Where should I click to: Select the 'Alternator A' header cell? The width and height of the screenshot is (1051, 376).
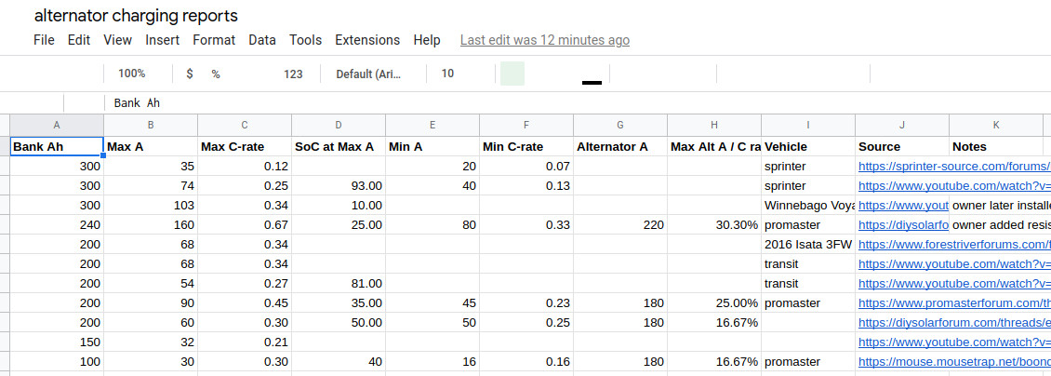click(619, 146)
